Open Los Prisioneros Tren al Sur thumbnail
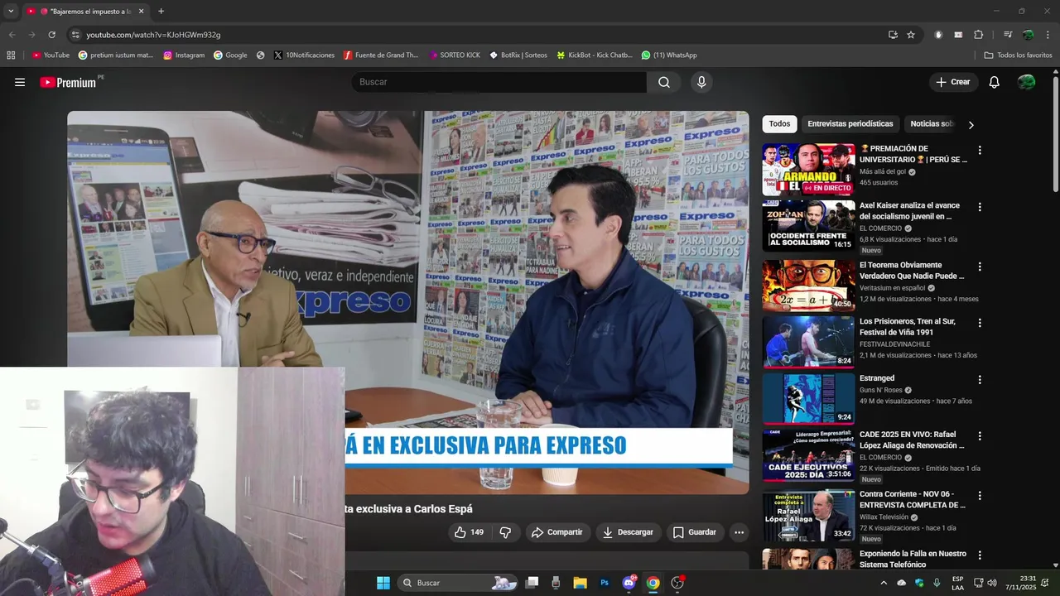The height and width of the screenshot is (596, 1060). [808, 342]
